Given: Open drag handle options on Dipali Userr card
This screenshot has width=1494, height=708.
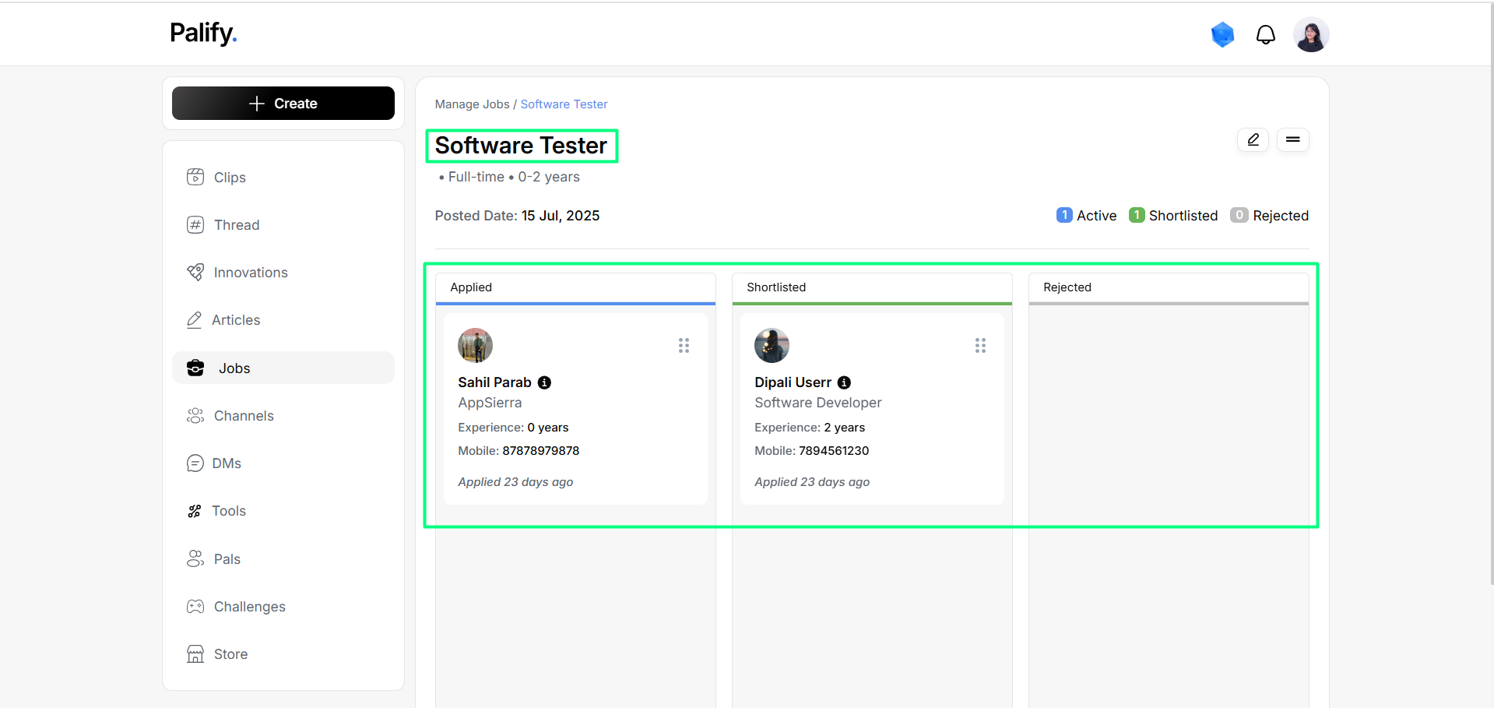Looking at the screenshot, I should click(x=980, y=345).
